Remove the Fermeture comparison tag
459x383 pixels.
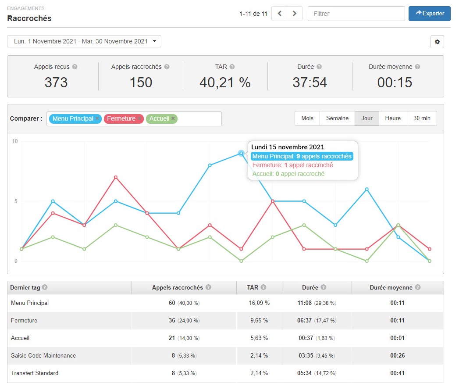click(x=139, y=118)
